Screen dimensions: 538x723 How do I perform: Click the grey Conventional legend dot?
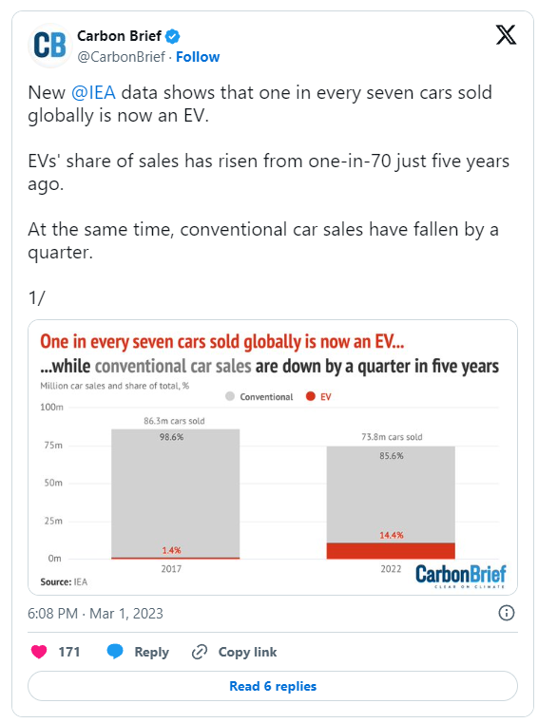pos(230,396)
